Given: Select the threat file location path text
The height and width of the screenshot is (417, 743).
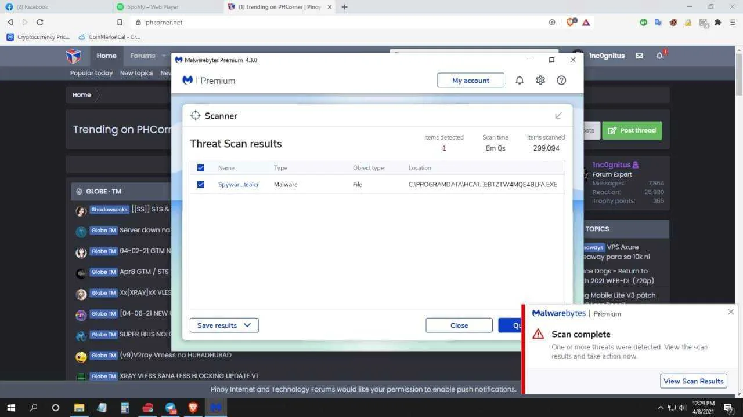Looking at the screenshot, I should point(483,184).
